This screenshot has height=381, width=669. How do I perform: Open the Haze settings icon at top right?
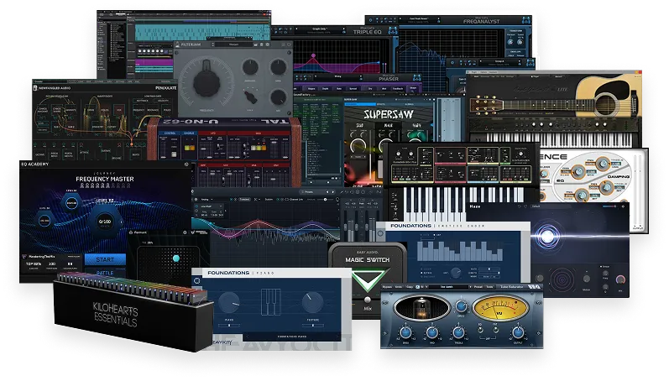(624, 206)
